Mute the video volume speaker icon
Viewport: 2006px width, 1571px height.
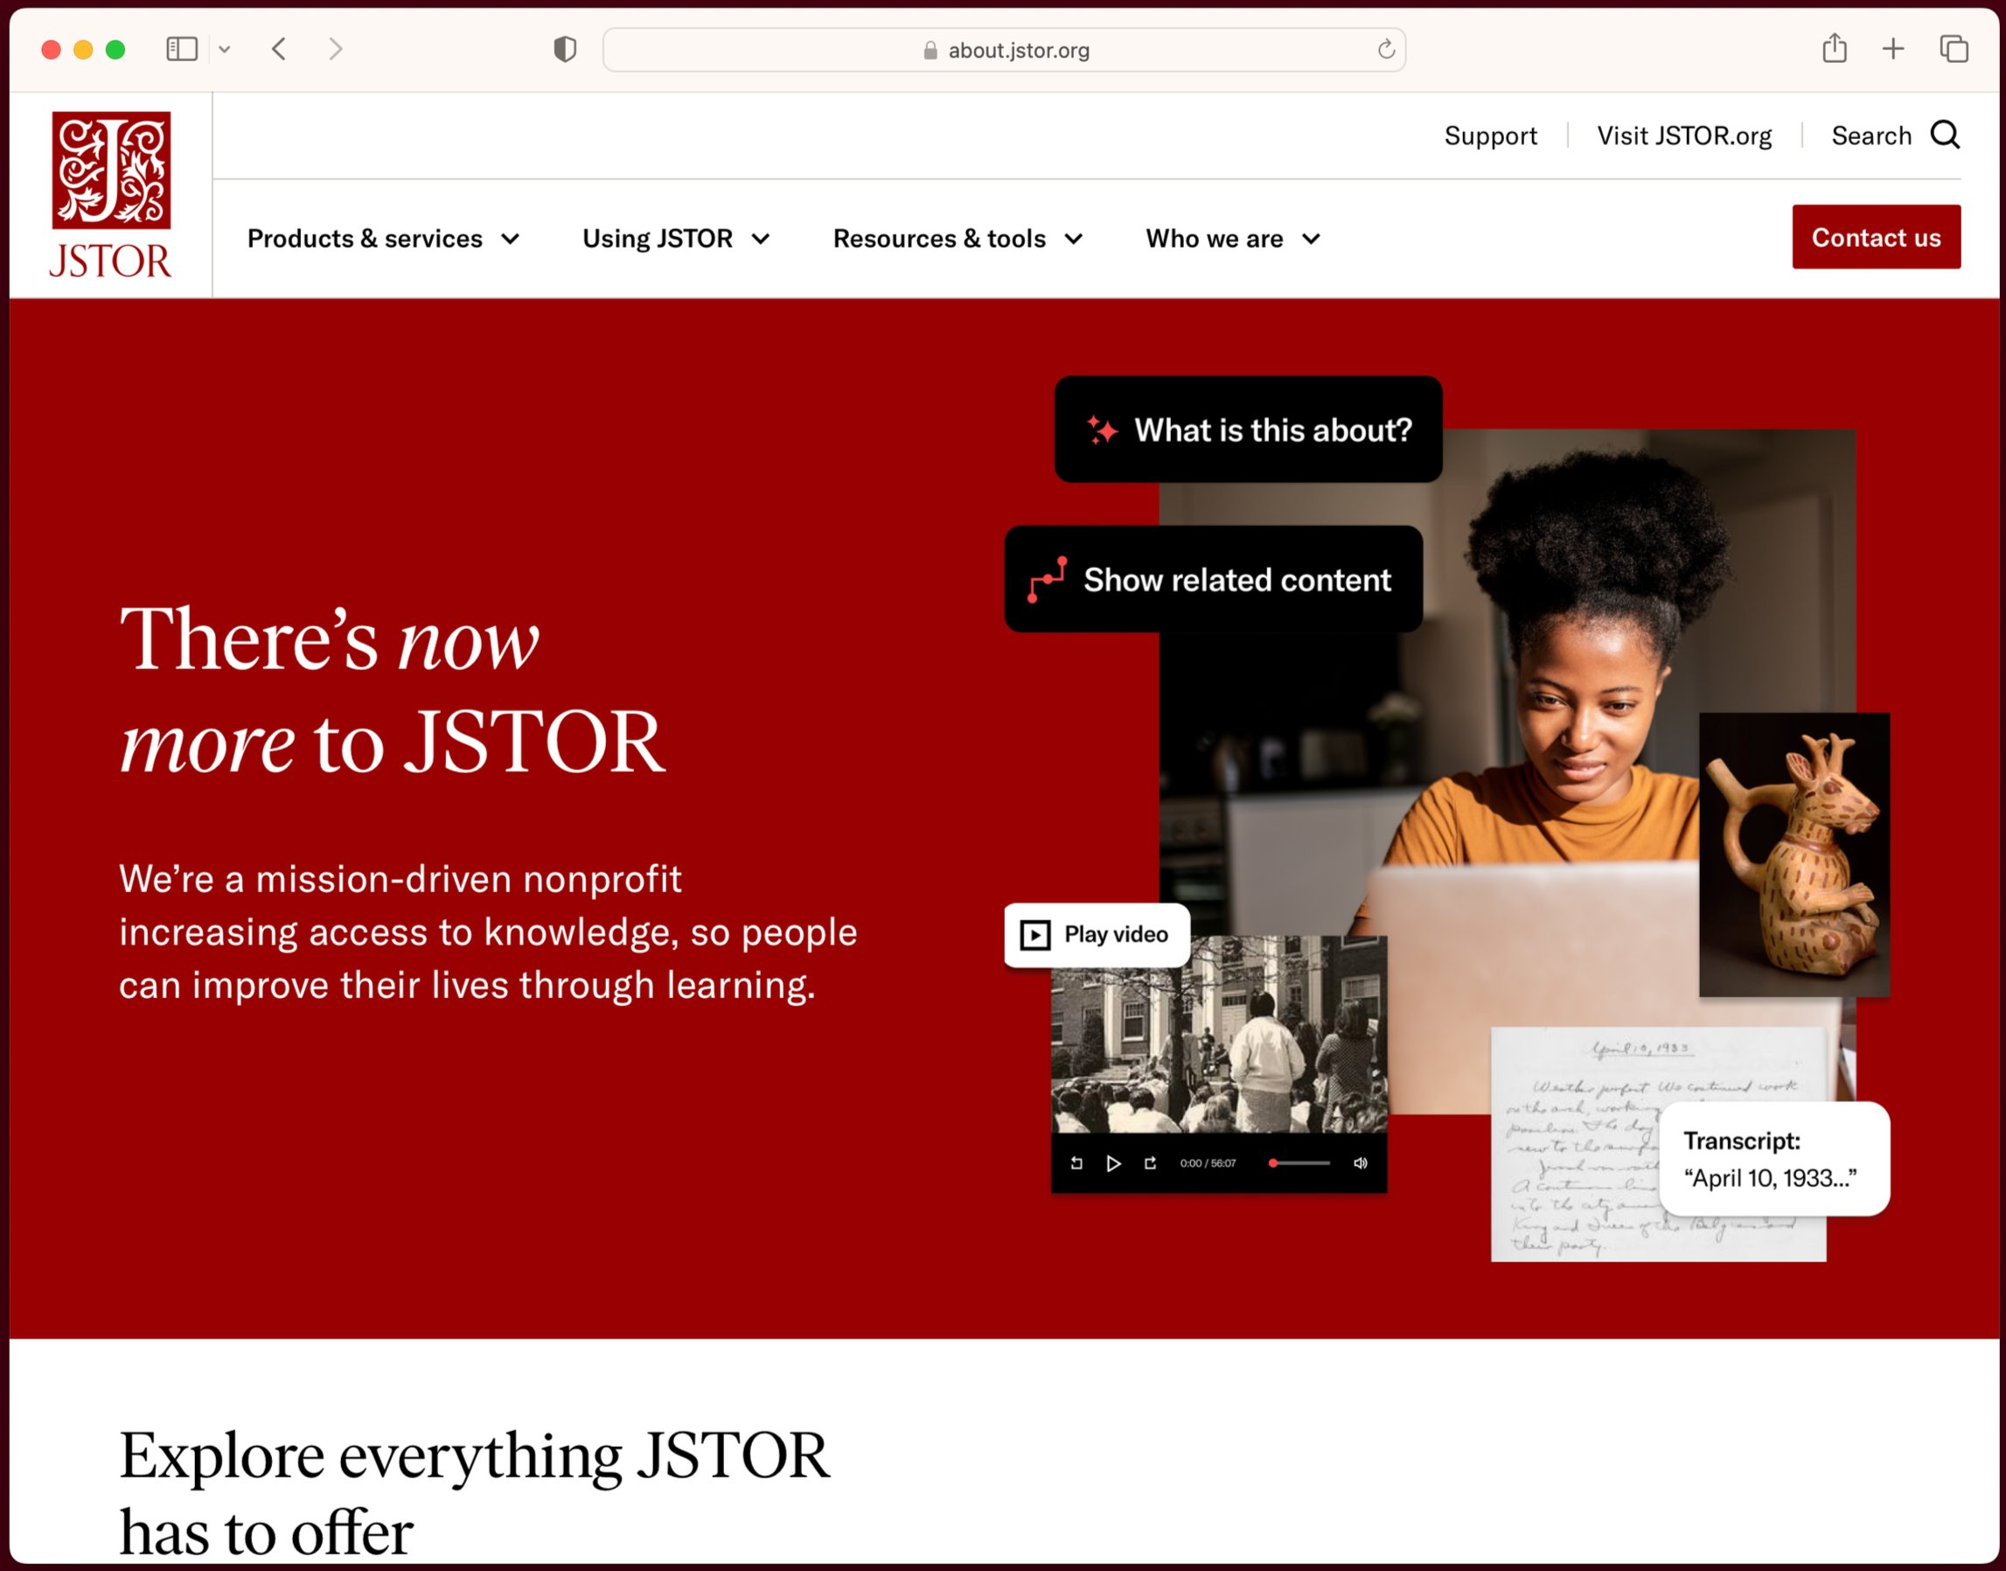pos(1361,1163)
